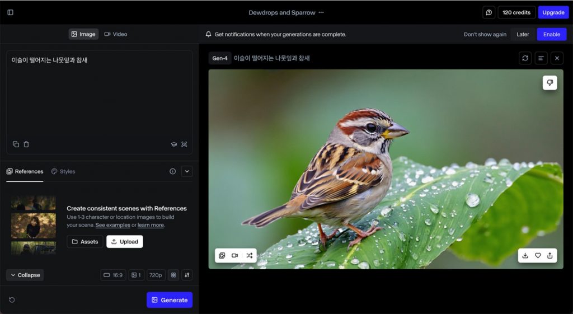Screen dimensions: 573x314
Task: Open the See examples link
Action: click(112, 225)
